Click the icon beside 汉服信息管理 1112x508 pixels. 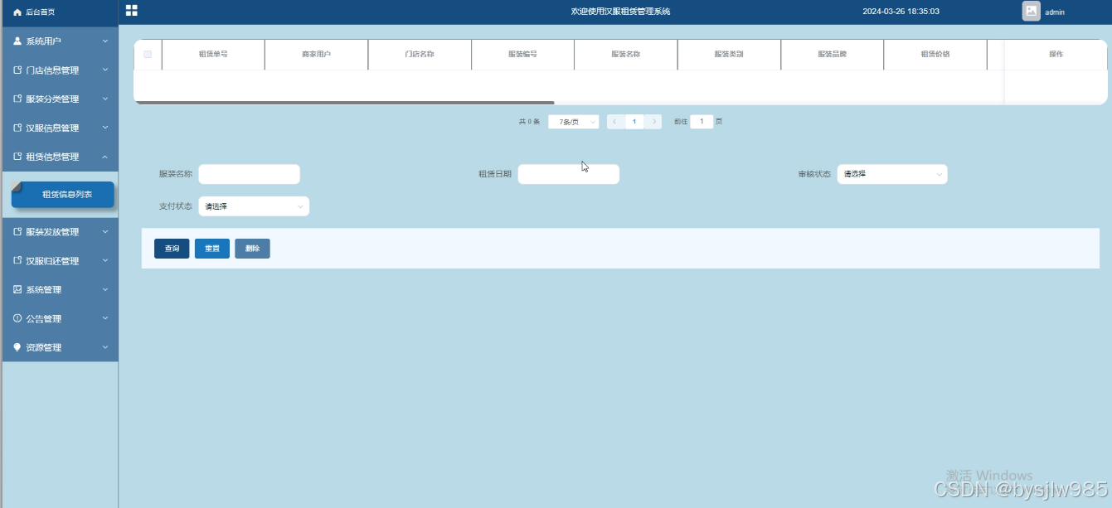pyautogui.click(x=17, y=128)
